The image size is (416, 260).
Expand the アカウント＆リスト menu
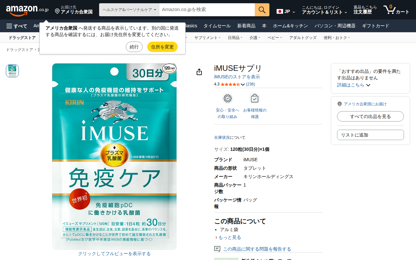click(324, 10)
